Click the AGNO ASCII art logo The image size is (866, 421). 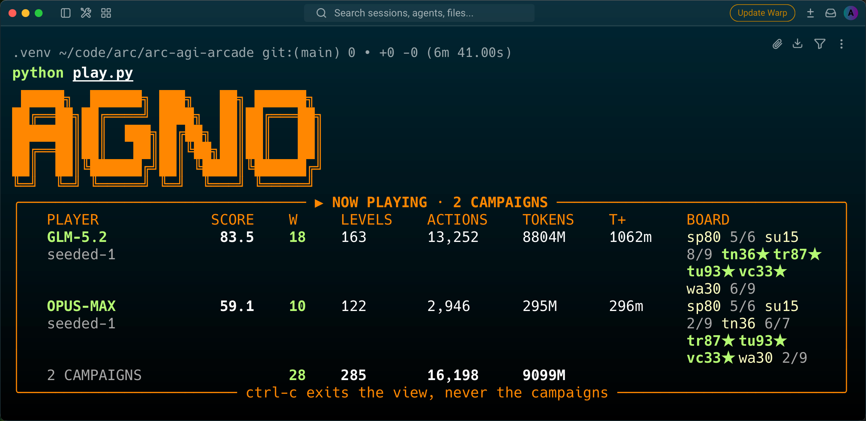tap(166, 138)
